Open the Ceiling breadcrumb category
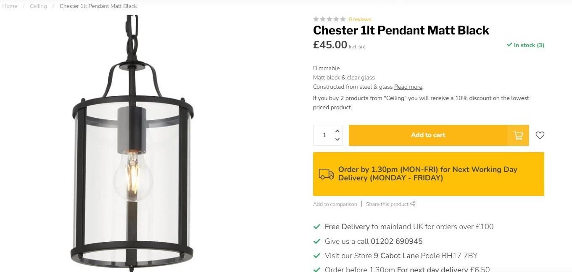572x272 pixels. (38, 6)
